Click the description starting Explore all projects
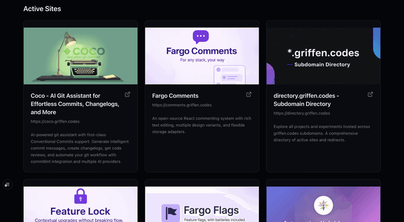 tap(322, 133)
